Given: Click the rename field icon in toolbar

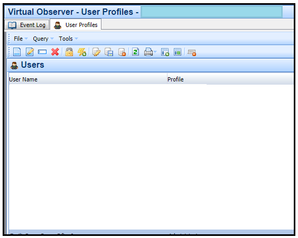Looking at the screenshot, I should 42,52.
